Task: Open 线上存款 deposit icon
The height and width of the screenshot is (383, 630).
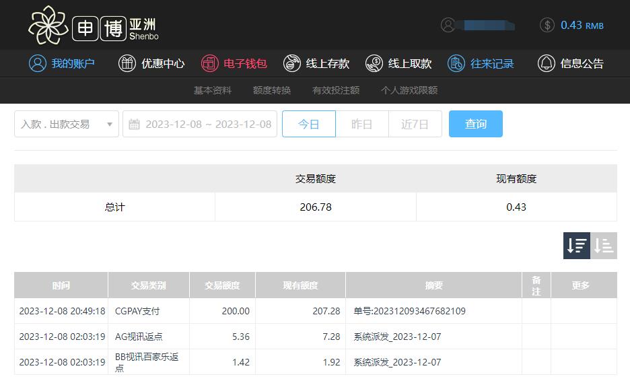Action: point(292,63)
